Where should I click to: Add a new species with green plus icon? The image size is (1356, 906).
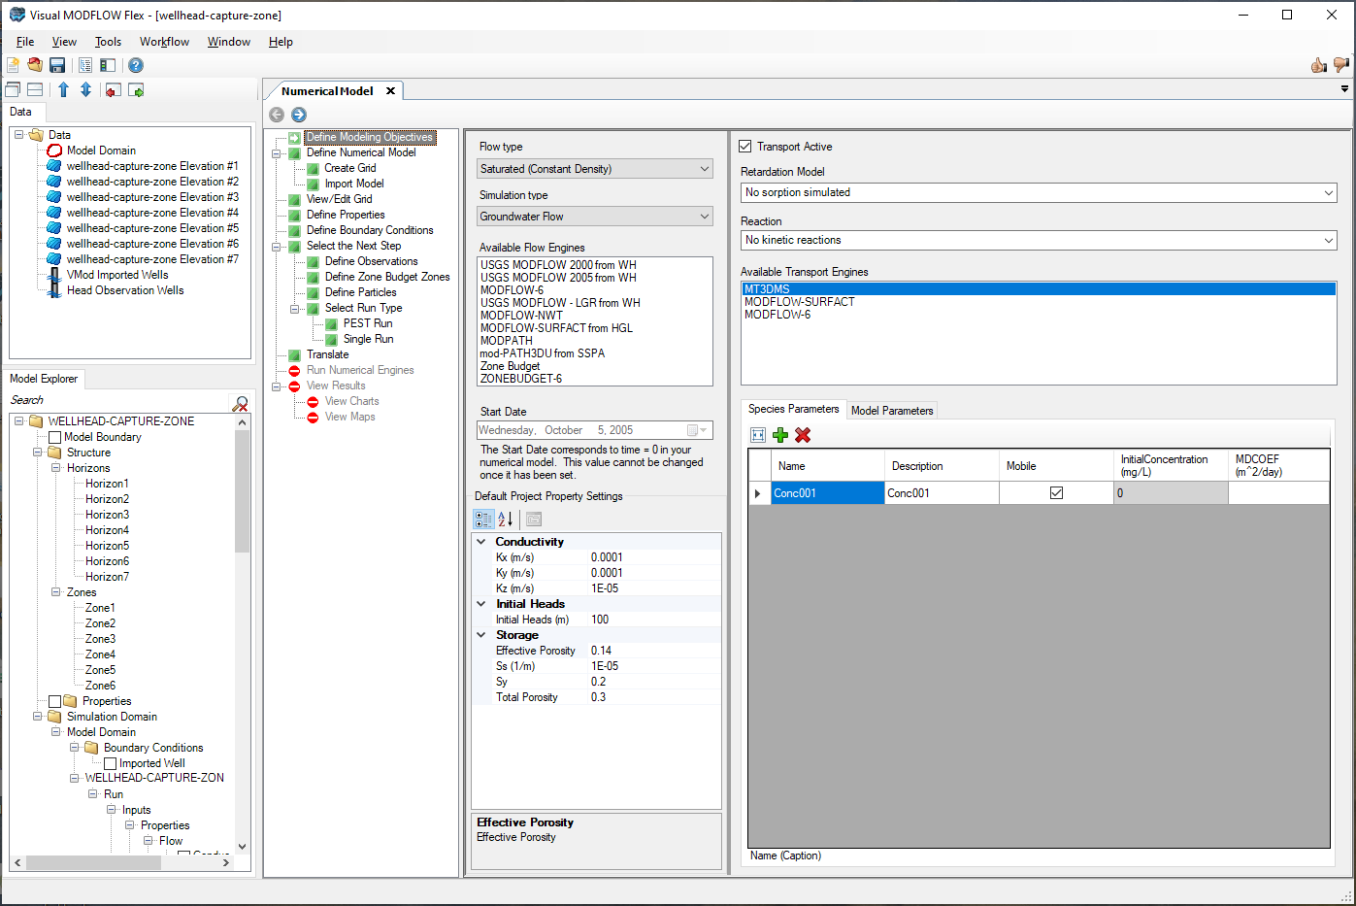click(x=780, y=435)
